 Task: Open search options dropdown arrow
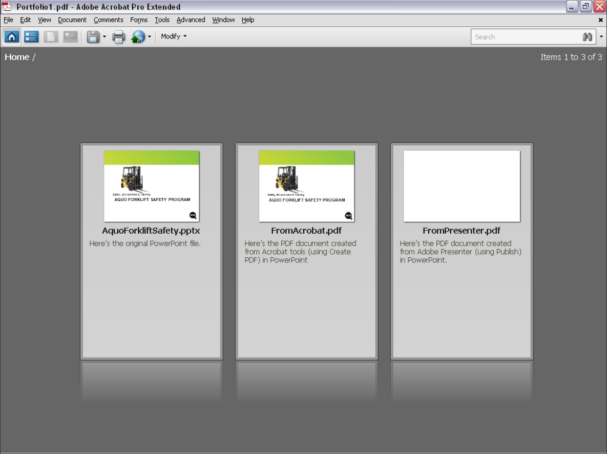point(601,37)
